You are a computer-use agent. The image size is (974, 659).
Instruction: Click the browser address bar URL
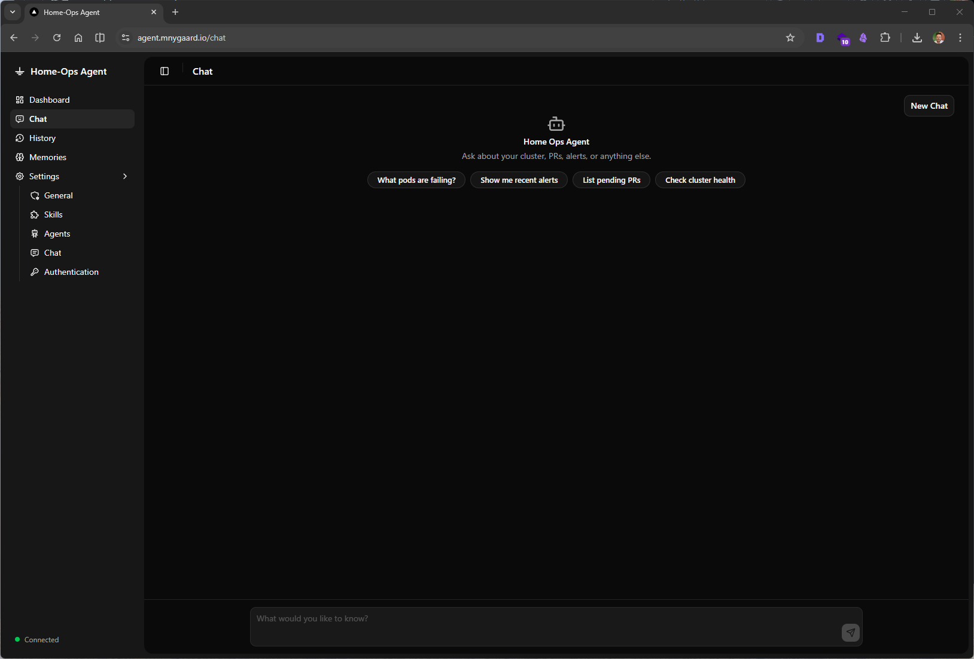click(x=181, y=38)
